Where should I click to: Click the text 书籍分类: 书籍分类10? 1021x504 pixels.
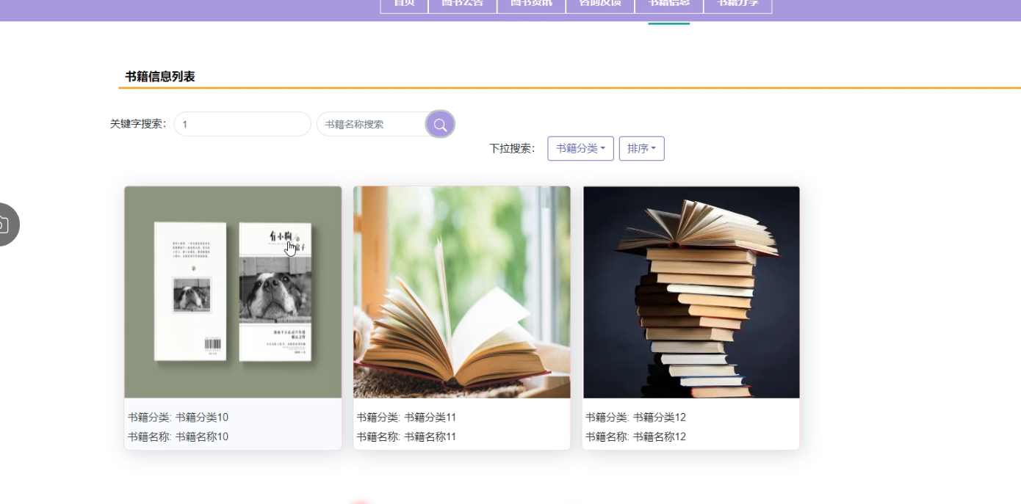(x=178, y=417)
